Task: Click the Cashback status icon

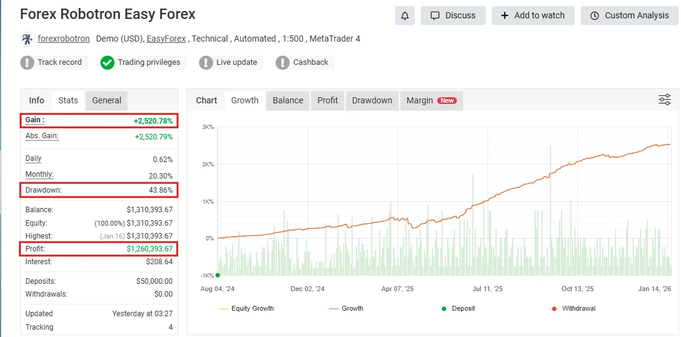Action: 282,62
